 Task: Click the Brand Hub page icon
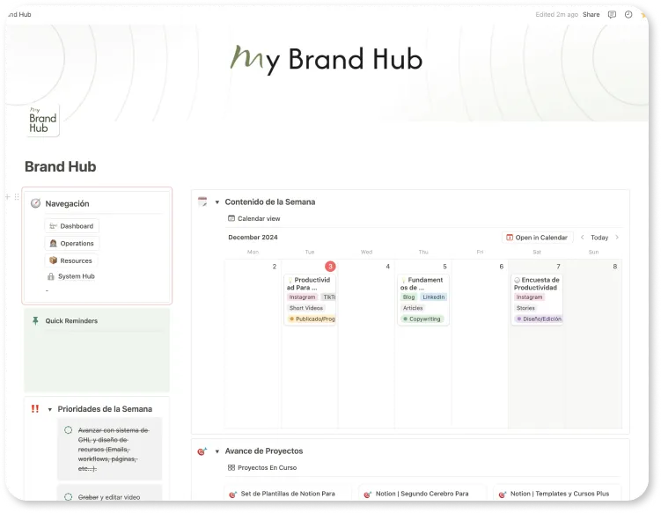[x=42, y=121]
